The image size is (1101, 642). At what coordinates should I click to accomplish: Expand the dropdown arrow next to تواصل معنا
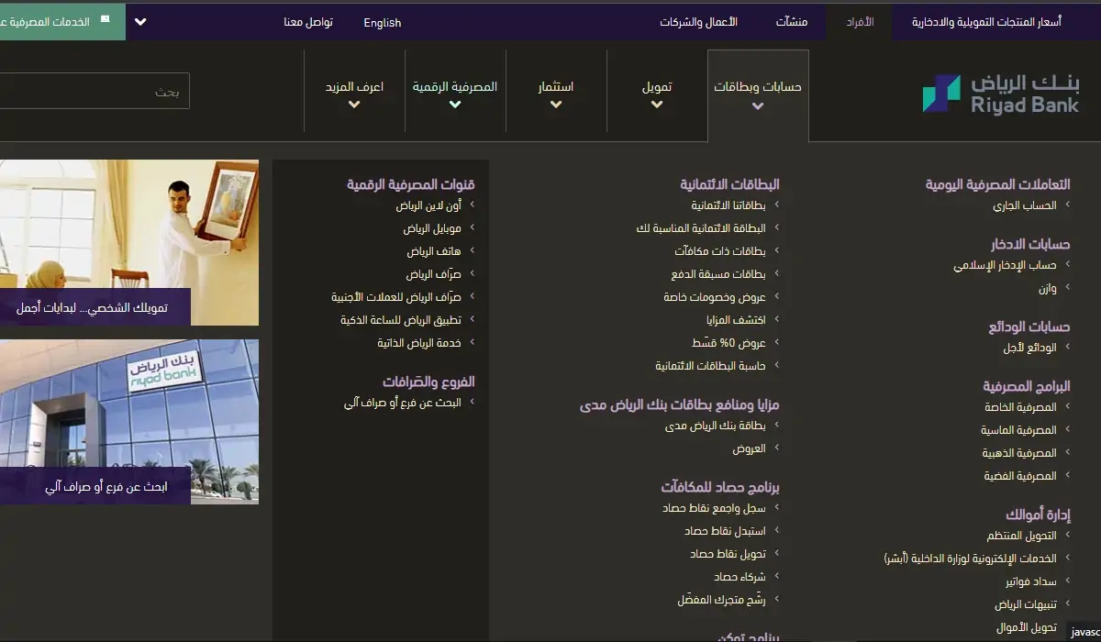(140, 21)
